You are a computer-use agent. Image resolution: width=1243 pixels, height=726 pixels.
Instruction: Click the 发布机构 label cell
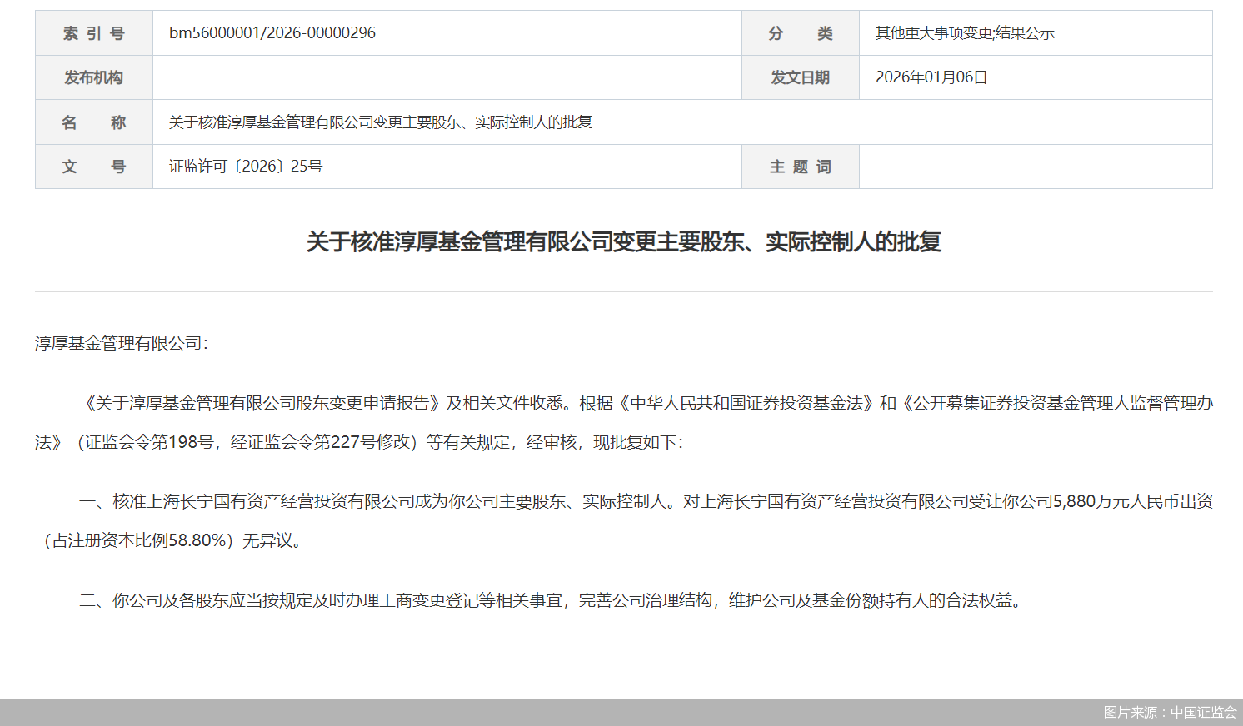tap(93, 77)
